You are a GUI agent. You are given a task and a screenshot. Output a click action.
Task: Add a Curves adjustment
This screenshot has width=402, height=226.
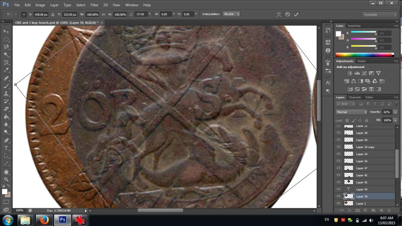click(364, 73)
